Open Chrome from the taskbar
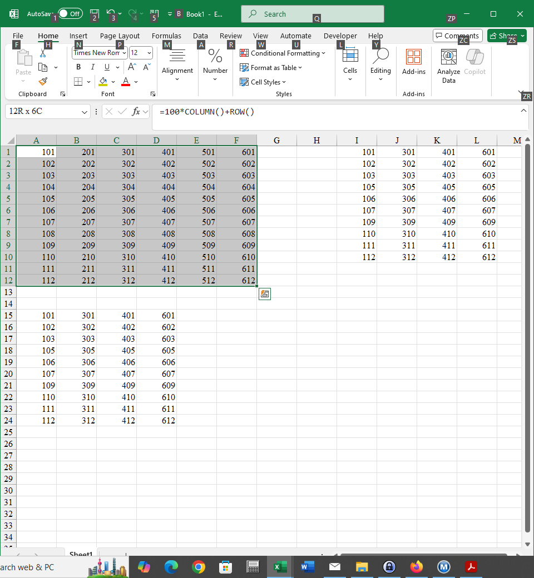This screenshot has height=578, width=534. coord(199,566)
